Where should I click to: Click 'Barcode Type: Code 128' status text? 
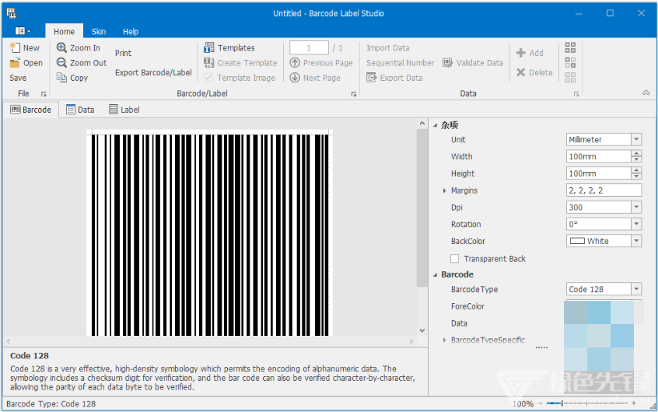[x=51, y=403]
